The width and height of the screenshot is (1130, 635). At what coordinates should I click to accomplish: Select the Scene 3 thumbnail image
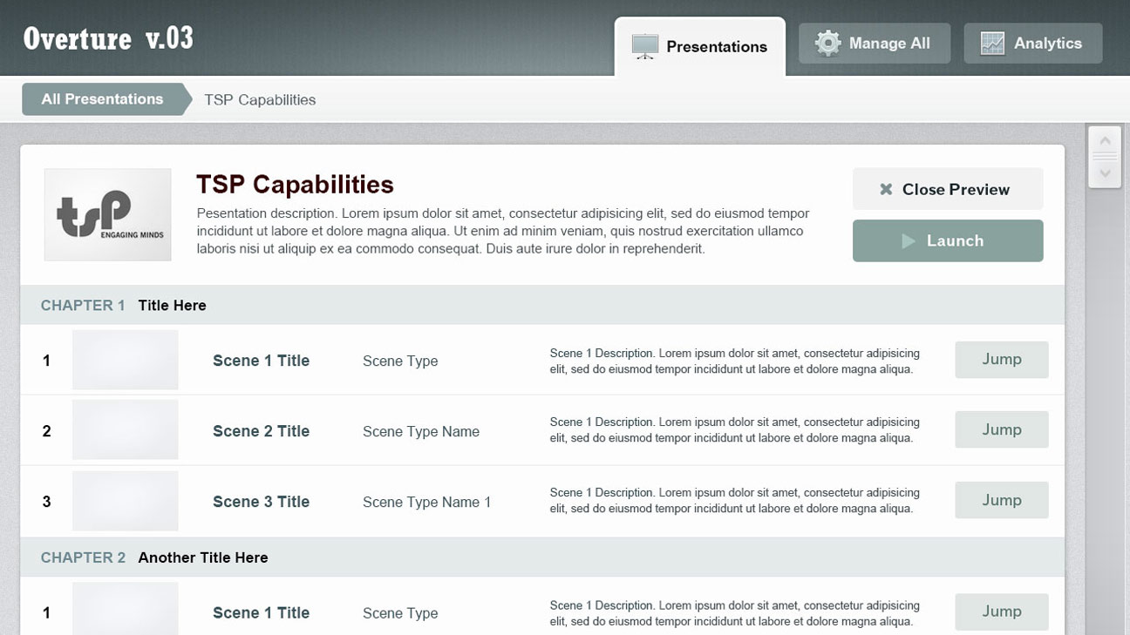126,501
